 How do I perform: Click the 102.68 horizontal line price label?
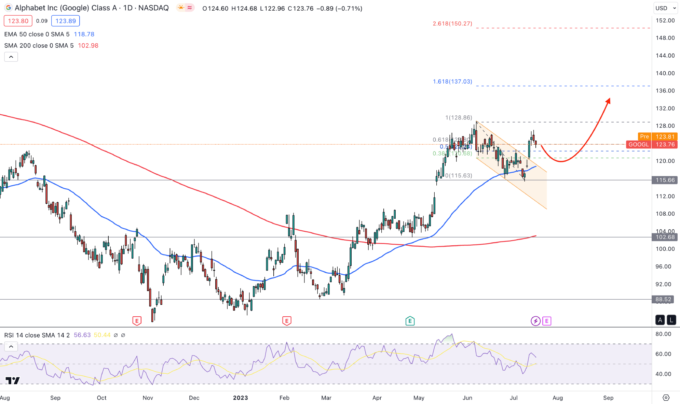(x=665, y=237)
